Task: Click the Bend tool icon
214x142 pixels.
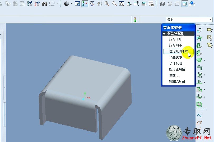Action: [x=199, y=75]
